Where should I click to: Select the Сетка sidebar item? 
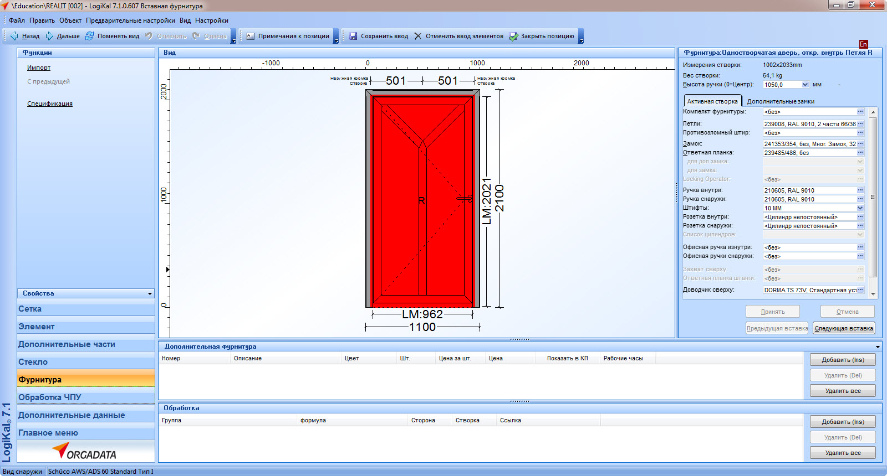click(x=86, y=309)
